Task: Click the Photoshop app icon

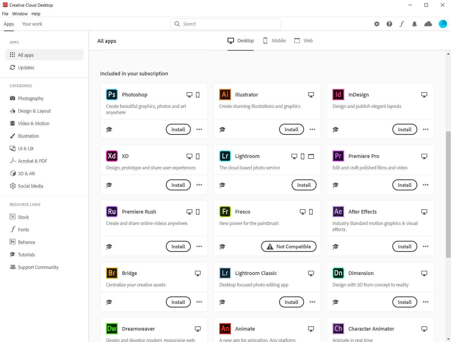Action: (x=112, y=95)
